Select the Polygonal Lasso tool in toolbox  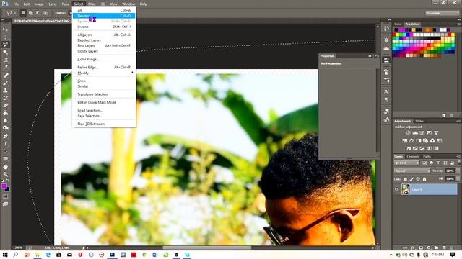coord(5,45)
